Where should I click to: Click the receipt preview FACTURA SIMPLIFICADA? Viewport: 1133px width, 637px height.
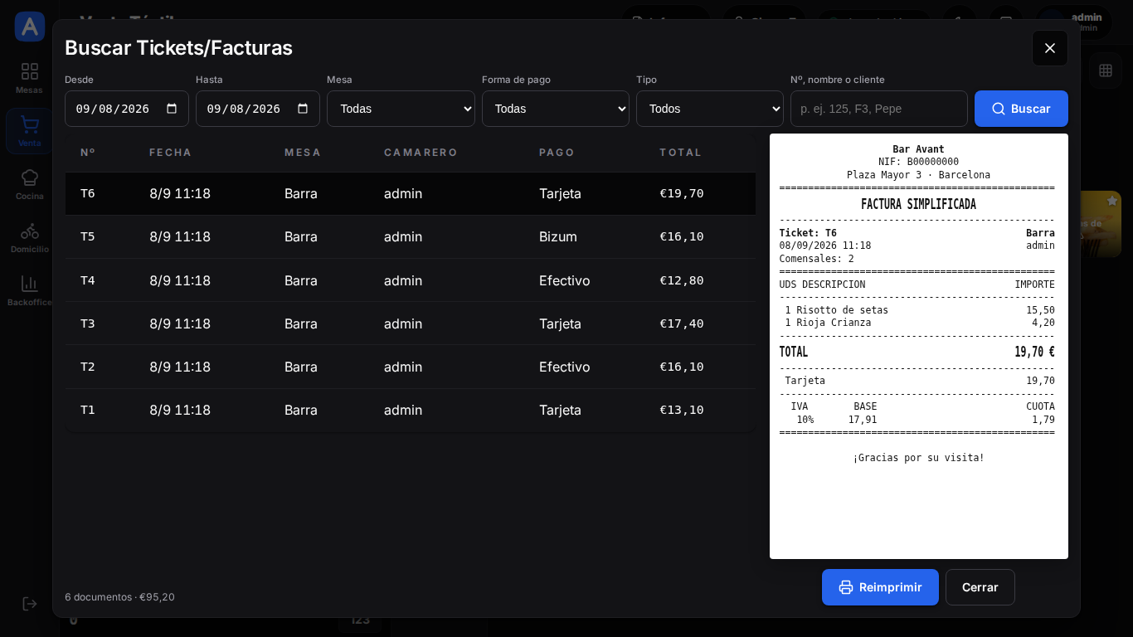tap(918, 204)
